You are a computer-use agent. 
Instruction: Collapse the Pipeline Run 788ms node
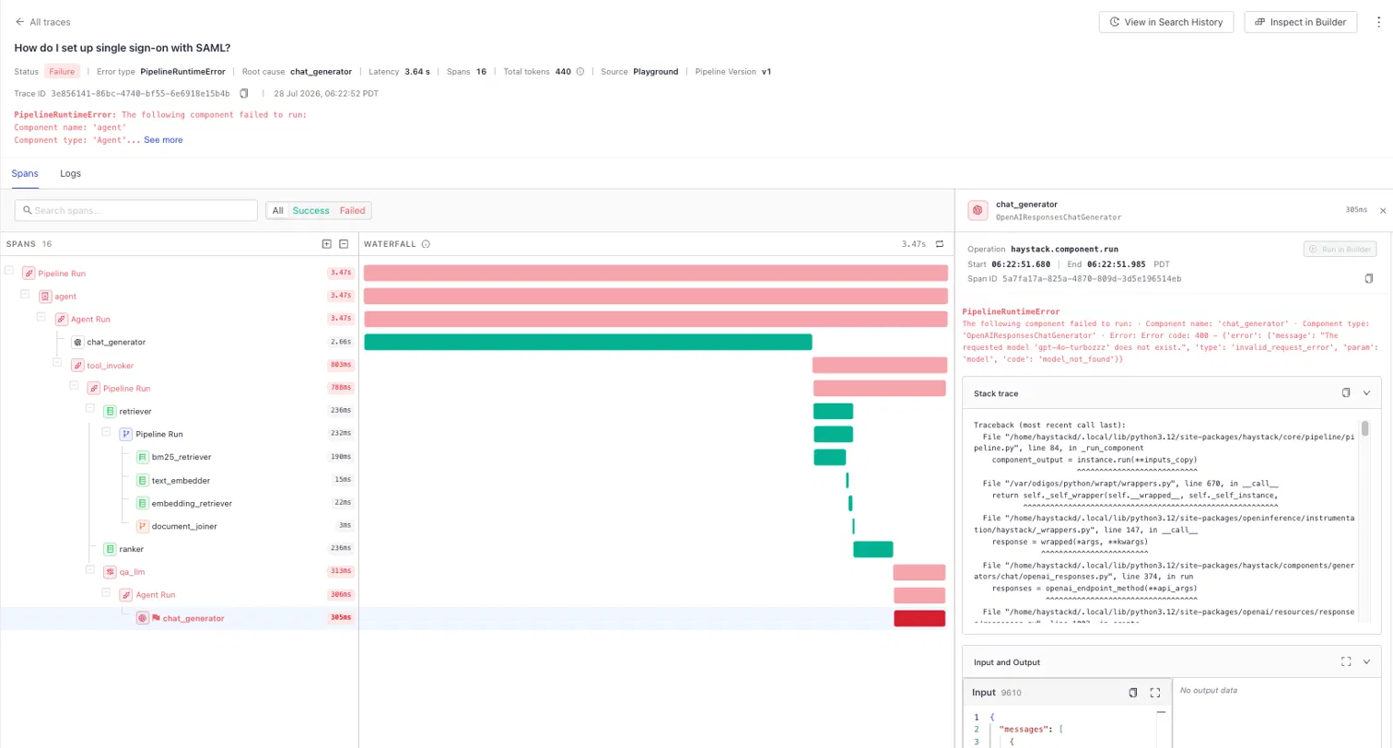[x=75, y=385]
